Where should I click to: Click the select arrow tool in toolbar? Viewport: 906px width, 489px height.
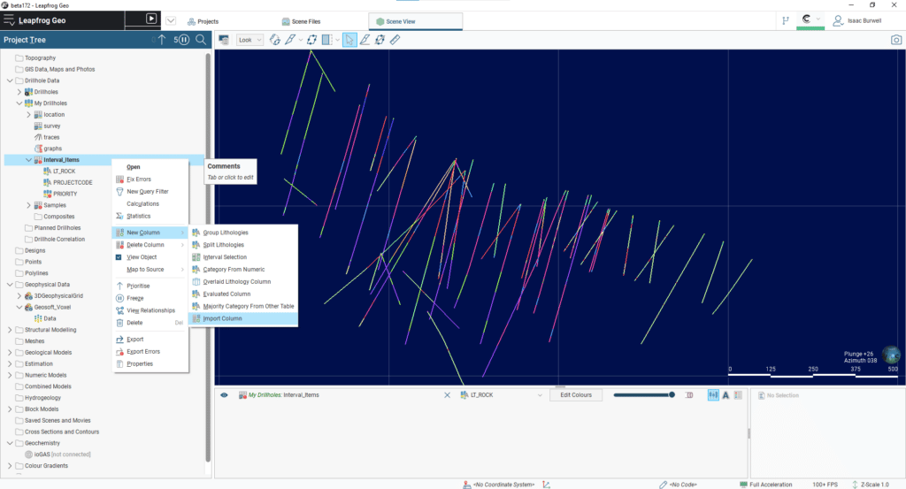click(x=349, y=40)
